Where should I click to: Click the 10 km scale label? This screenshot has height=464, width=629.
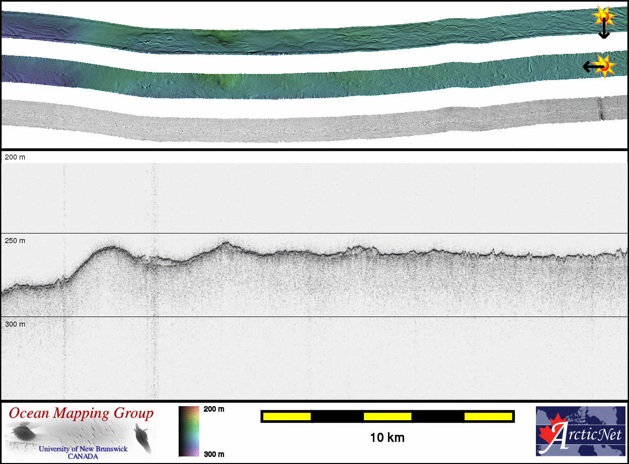[x=387, y=437]
